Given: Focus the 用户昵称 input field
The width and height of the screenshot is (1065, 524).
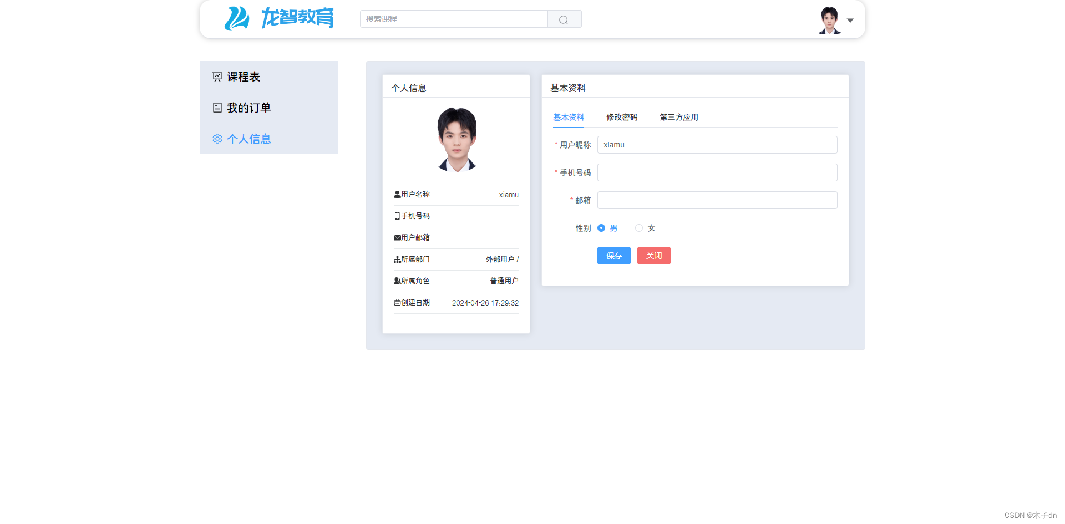Looking at the screenshot, I should (717, 145).
